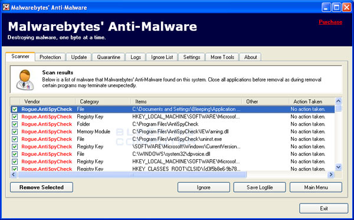Screen dimensions: 354x220
Task: Sort results by Items column header
Action: coord(186,101)
